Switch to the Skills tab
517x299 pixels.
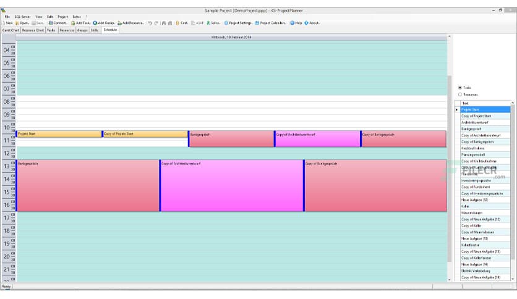(95, 30)
